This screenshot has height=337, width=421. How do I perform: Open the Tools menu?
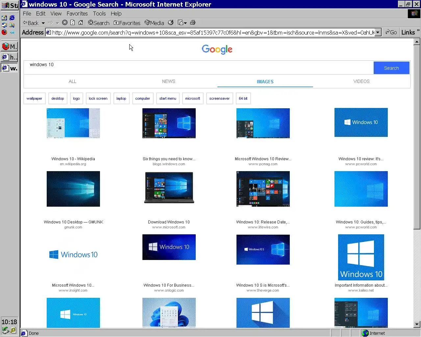(99, 13)
